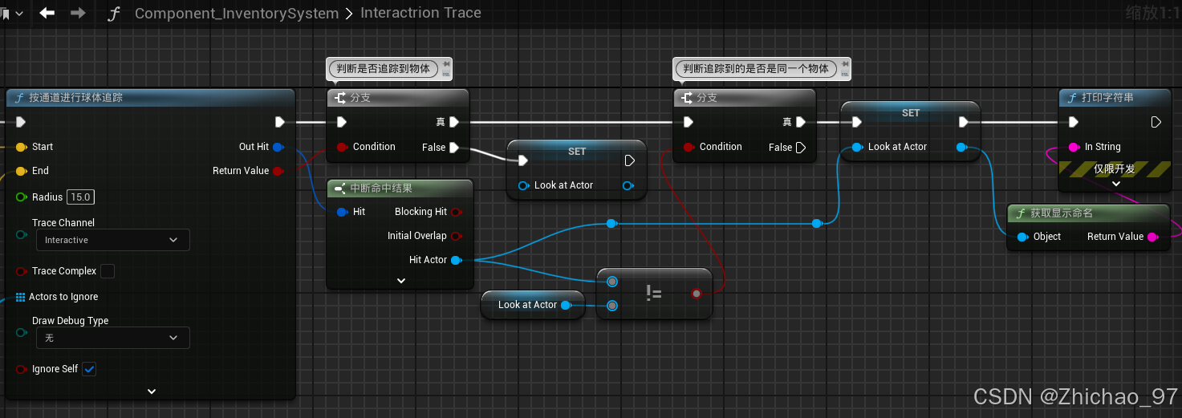The image size is (1182, 418).
Task: Select the Look at Actor variable getter node
Action: coord(533,305)
